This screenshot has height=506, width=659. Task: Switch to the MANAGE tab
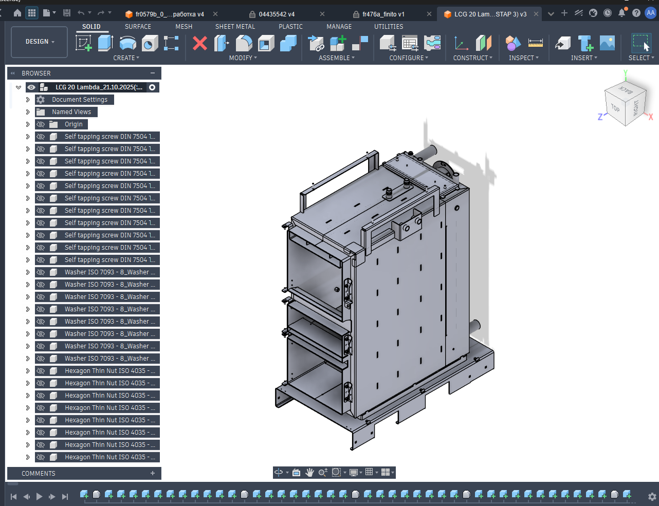pos(339,27)
